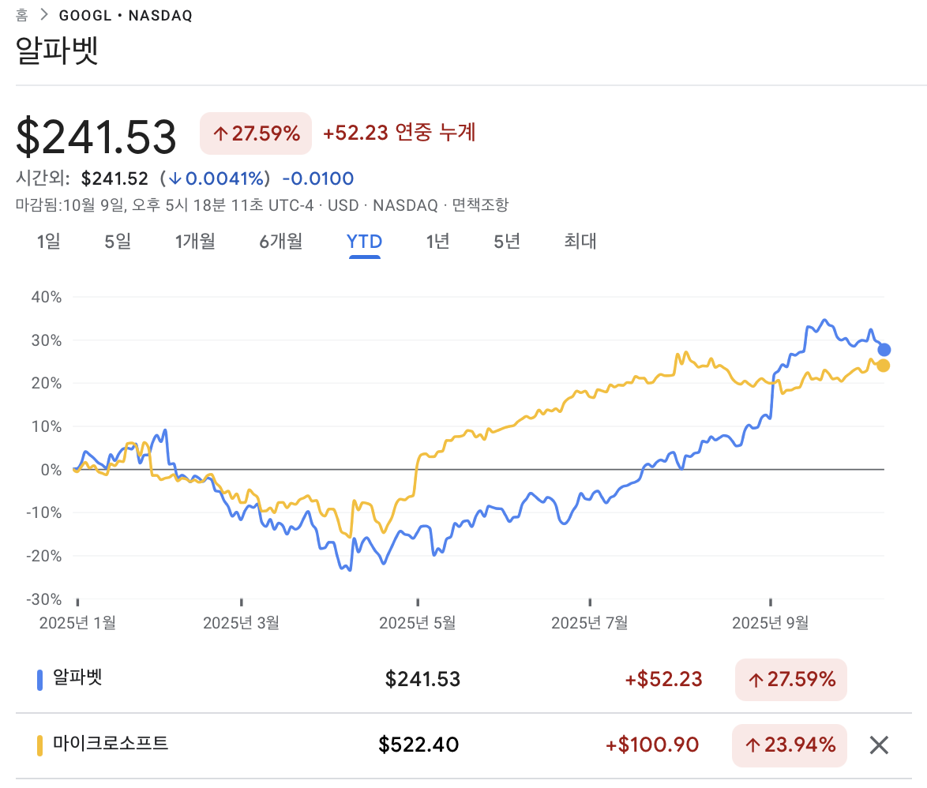
Task: Open the 5년 chart range
Action: click(507, 242)
